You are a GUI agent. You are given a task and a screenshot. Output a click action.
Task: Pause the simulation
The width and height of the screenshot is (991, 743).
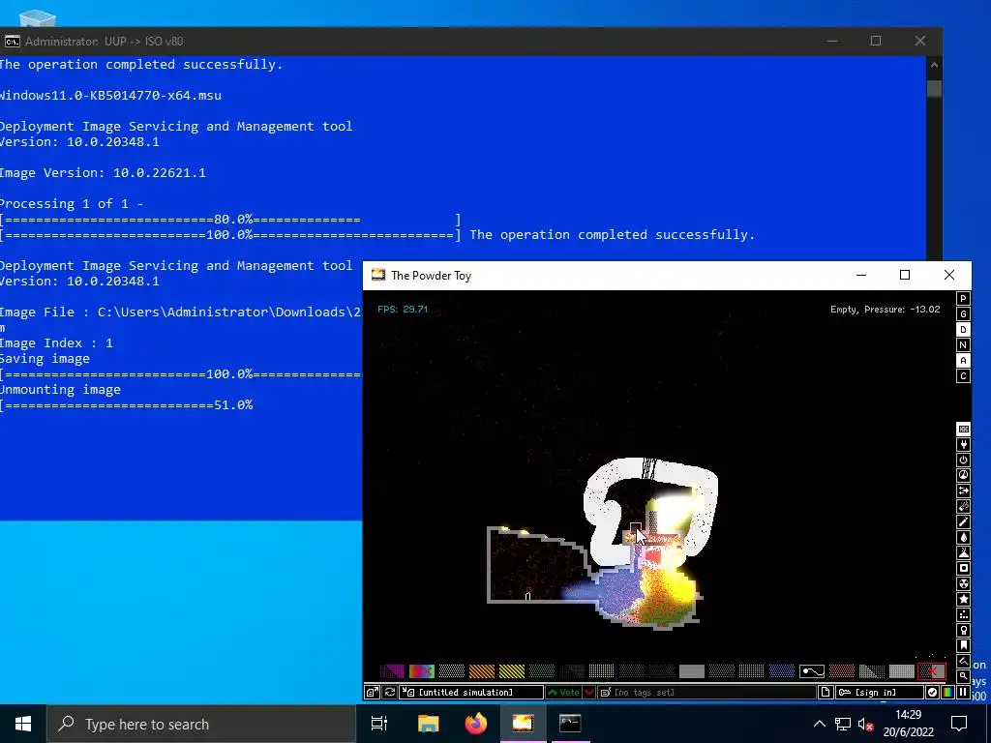pos(963,693)
